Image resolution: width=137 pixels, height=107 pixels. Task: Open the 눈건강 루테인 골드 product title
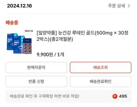coord(82,36)
